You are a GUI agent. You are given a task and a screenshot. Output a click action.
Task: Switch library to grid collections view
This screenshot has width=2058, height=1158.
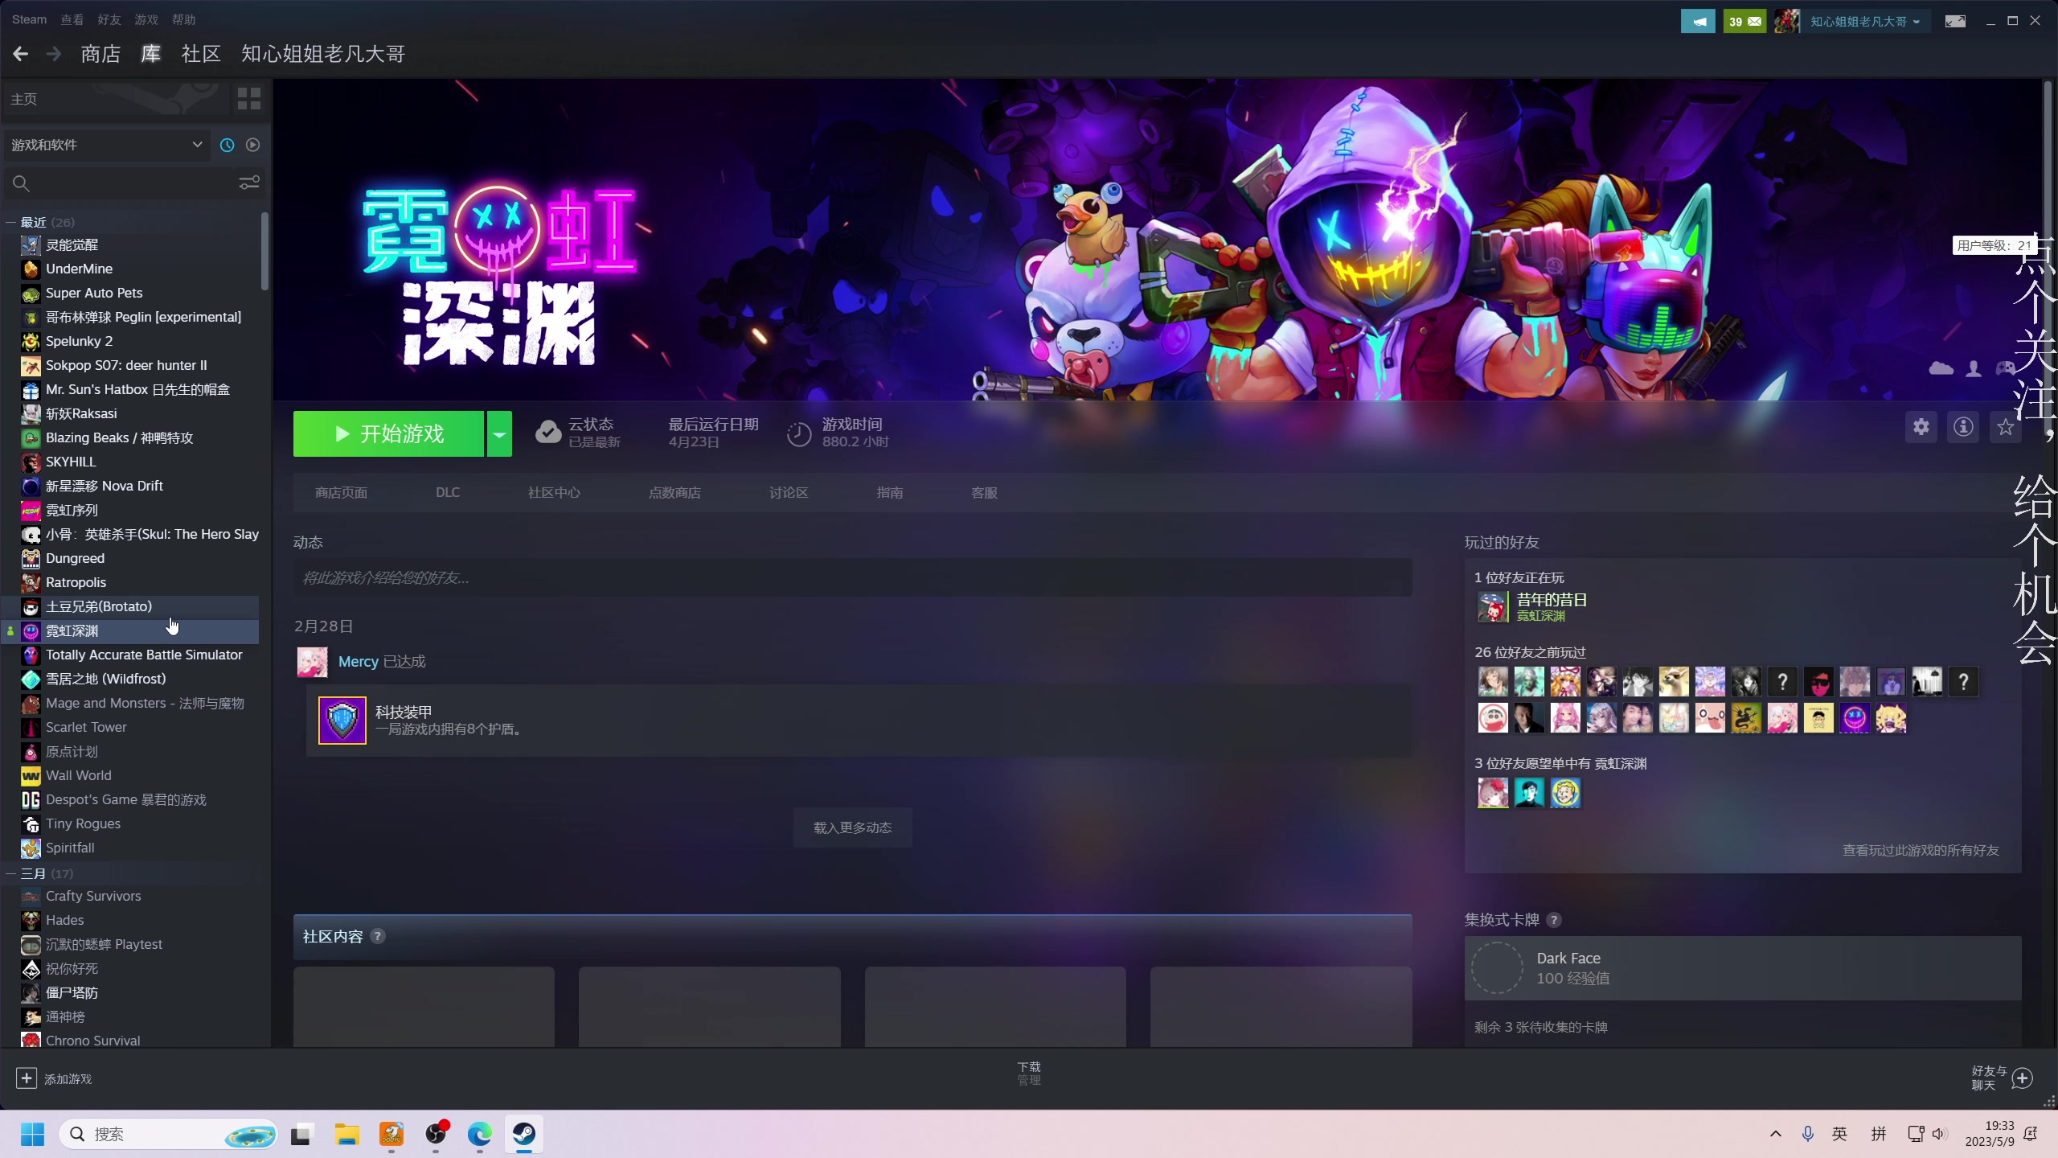[x=249, y=99]
